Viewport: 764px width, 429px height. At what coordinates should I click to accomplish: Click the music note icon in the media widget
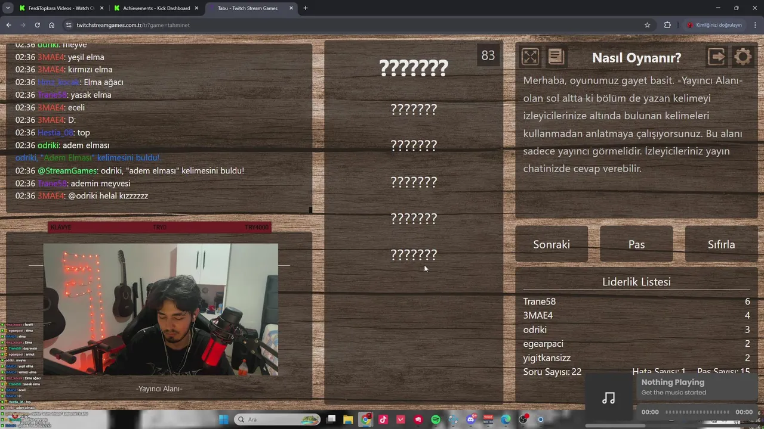(608, 398)
